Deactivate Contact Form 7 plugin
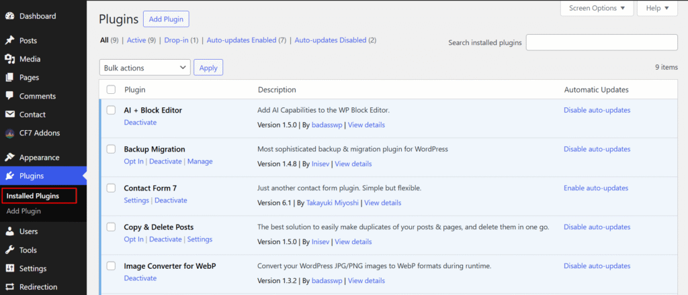This screenshot has height=295, width=688. [171, 200]
